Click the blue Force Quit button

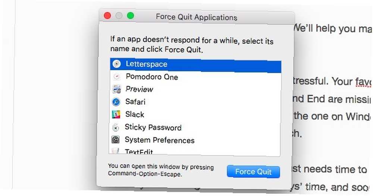[253, 171]
